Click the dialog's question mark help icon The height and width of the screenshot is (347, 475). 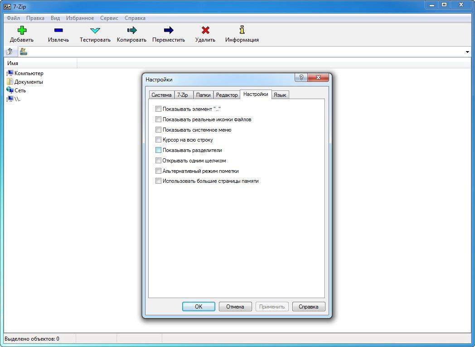301,77
